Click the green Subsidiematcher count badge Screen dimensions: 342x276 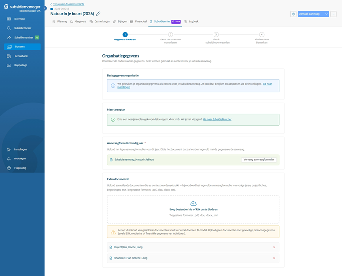37,38
